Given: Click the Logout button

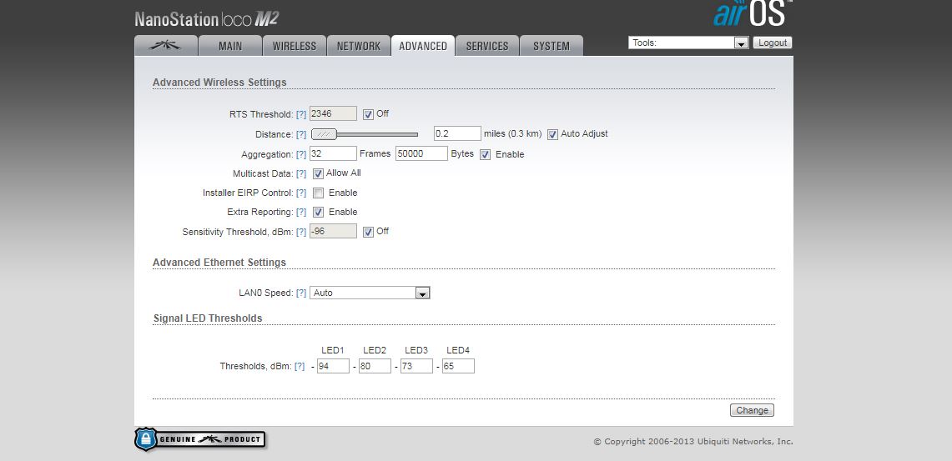Looking at the screenshot, I should point(773,43).
